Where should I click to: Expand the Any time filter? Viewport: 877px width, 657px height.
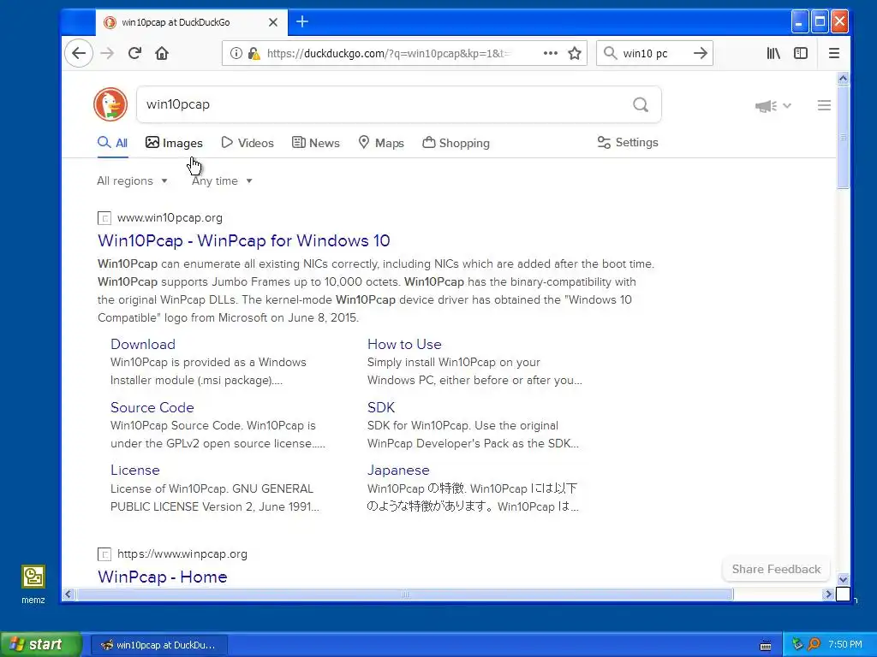pyautogui.click(x=222, y=181)
